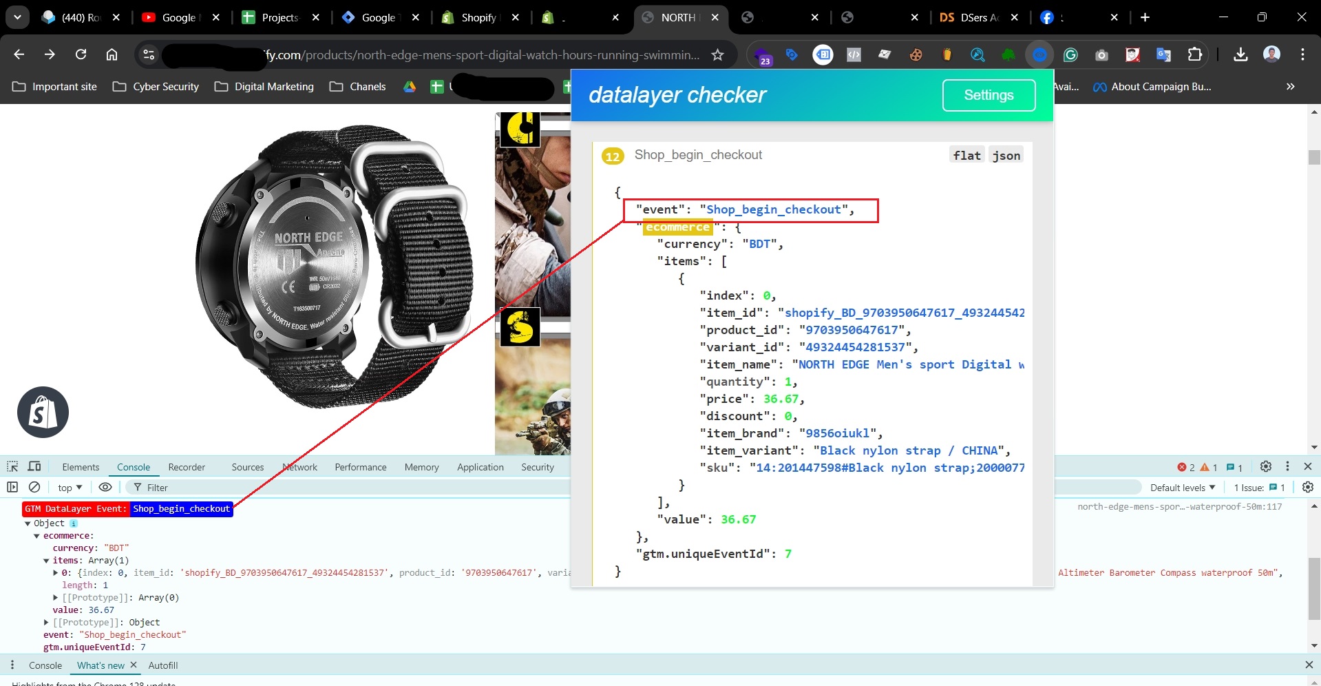The image size is (1321, 686).
Task: Open the Performance tab
Action: (361, 467)
